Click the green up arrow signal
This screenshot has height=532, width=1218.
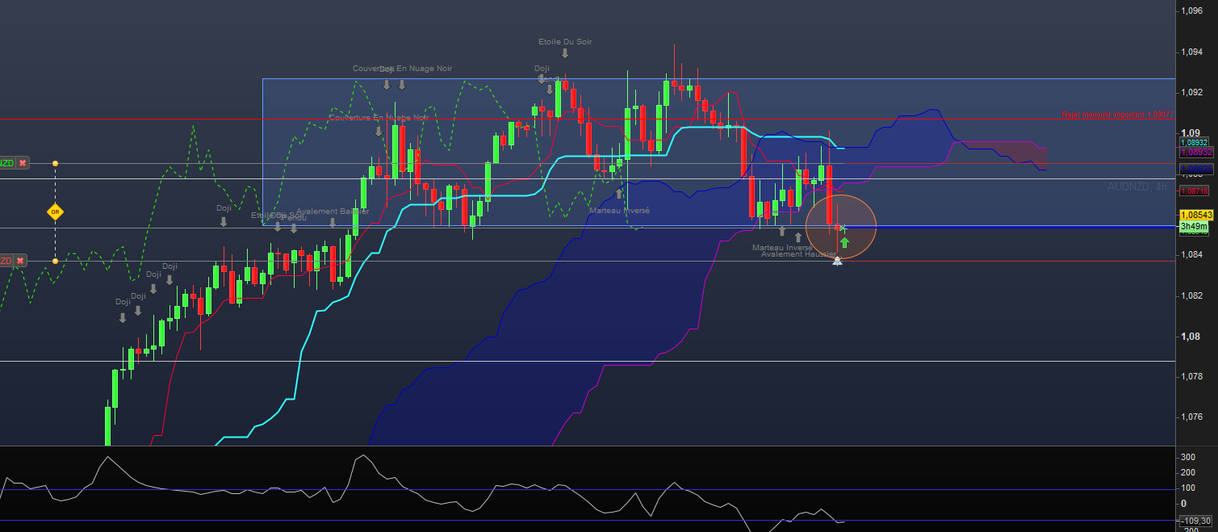(x=844, y=242)
